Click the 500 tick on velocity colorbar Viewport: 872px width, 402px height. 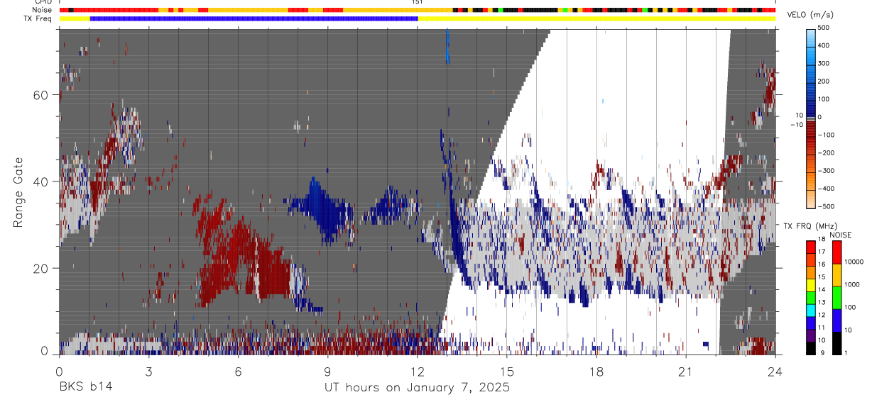click(824, 28)
